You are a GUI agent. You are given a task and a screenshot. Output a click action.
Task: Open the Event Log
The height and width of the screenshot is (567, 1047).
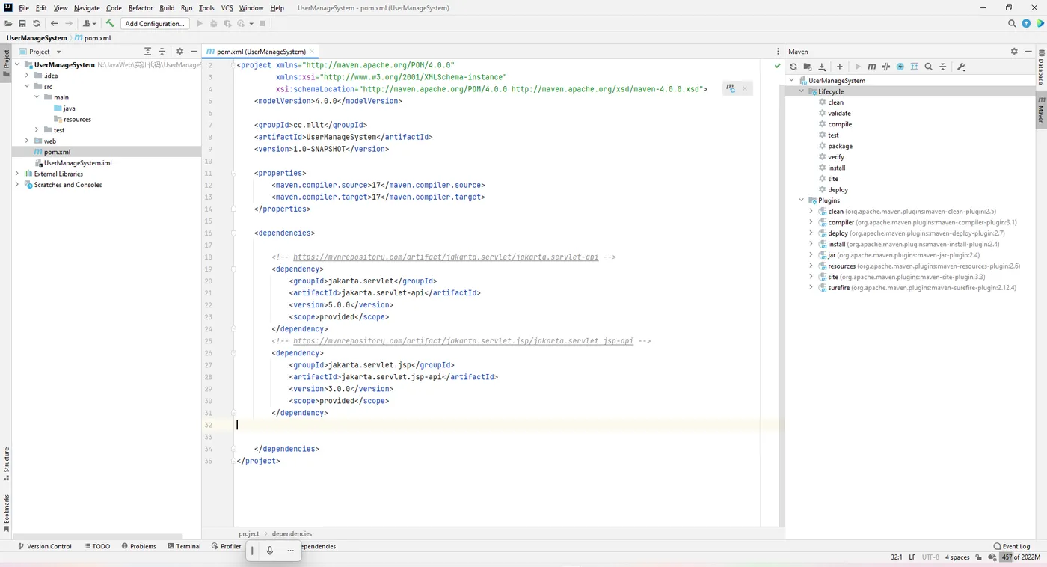(1012, 546)
